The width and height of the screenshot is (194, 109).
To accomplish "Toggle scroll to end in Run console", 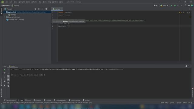I will click(8, 80).
